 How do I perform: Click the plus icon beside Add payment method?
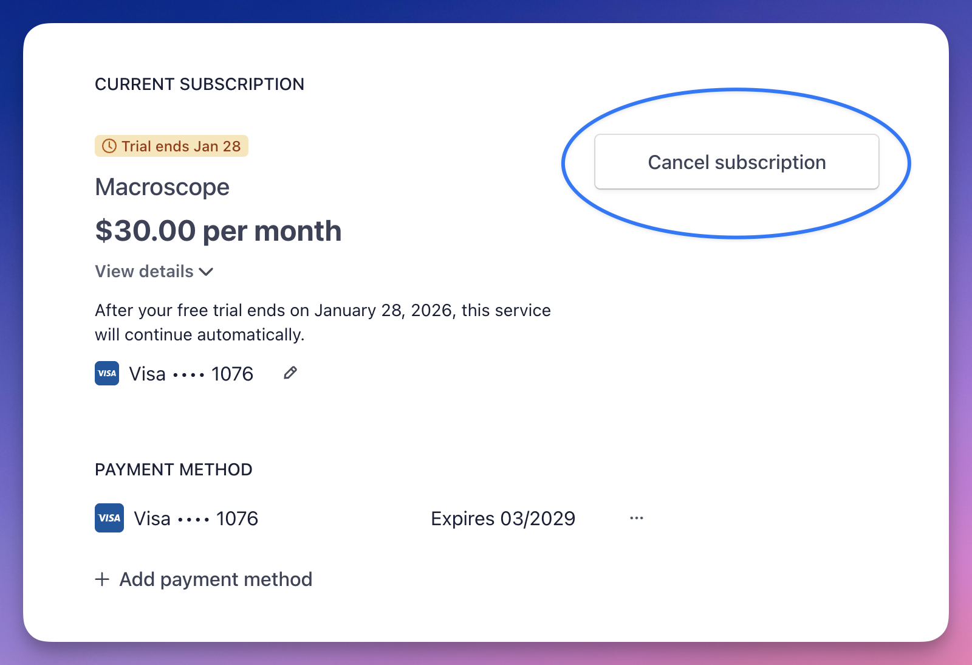pyautogui.click(x=101, y=579)
